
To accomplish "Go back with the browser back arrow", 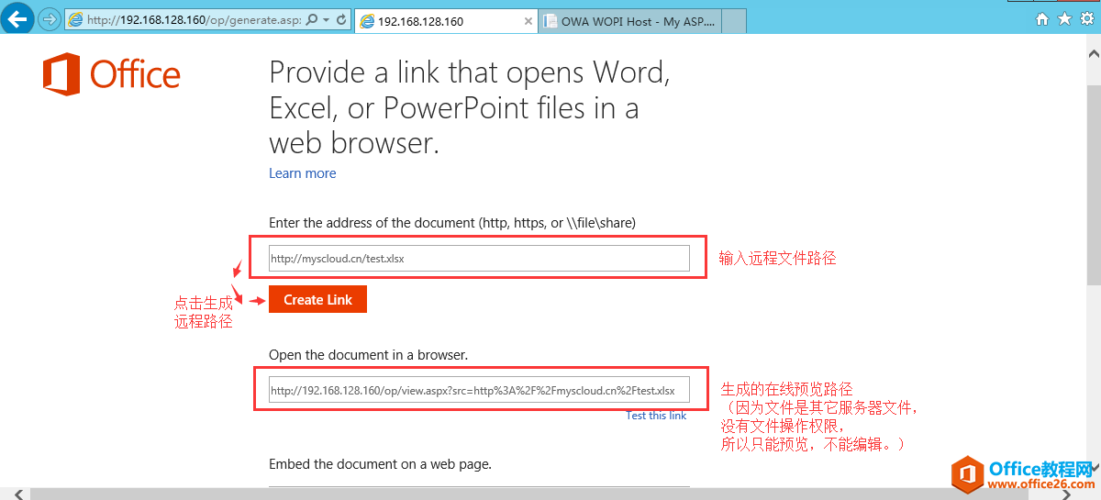I will pyautogui.click(x=17, y=18).
